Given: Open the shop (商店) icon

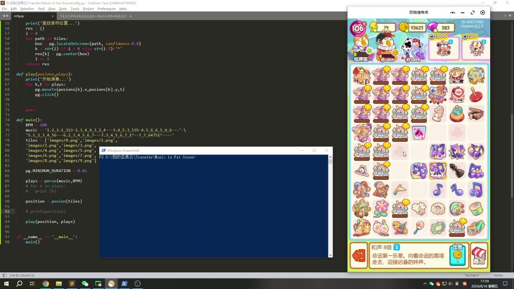Looking at the screenshot, I should tap(479, 256).
